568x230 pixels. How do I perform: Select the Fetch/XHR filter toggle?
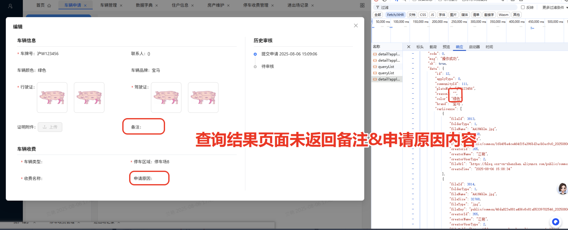(x=395, y=15)
